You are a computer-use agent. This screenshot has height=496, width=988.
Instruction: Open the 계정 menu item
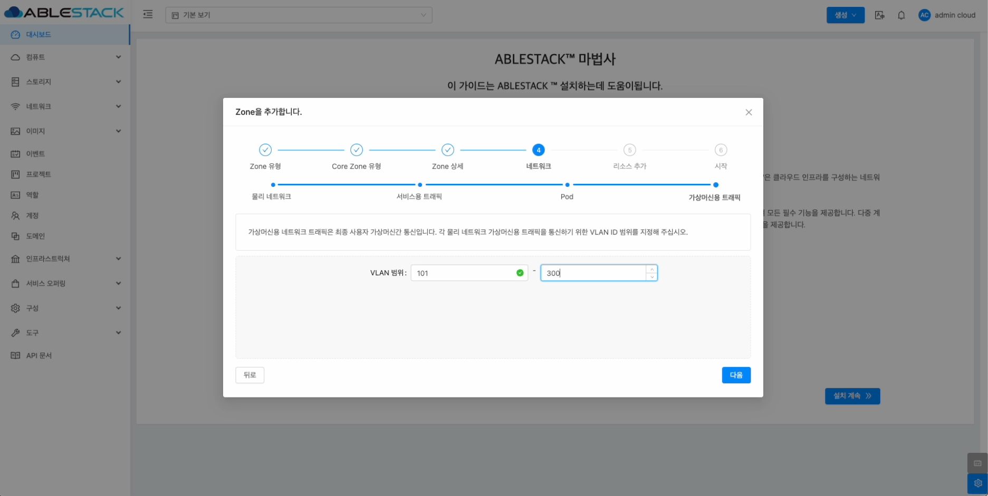pyautogui.click(x=33, y=216)
